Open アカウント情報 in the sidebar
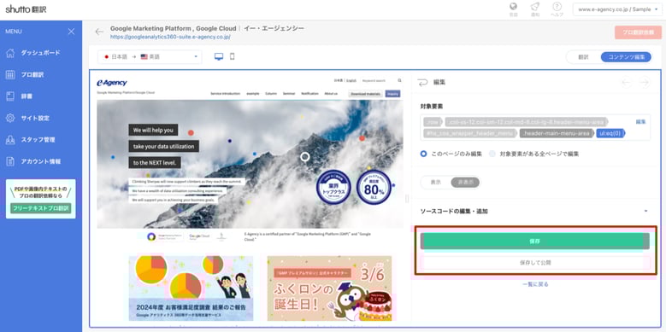The height and width of the screenshot is (332, 666). click(x=41, y=161)
